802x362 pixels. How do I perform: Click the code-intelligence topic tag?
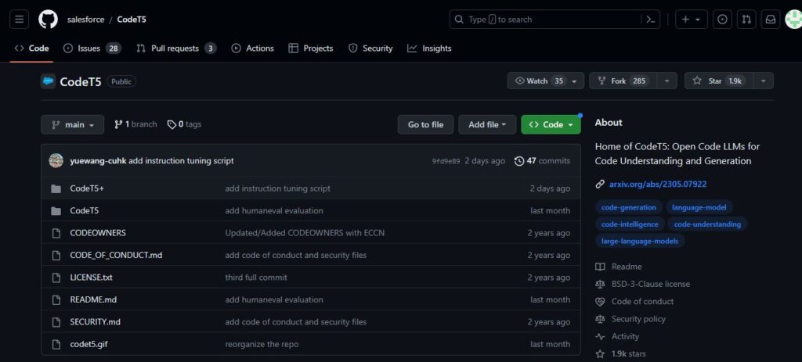pyautogui.click(x=630, y=224)
